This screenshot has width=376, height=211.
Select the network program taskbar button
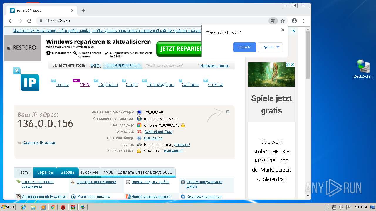pos(83,207)
